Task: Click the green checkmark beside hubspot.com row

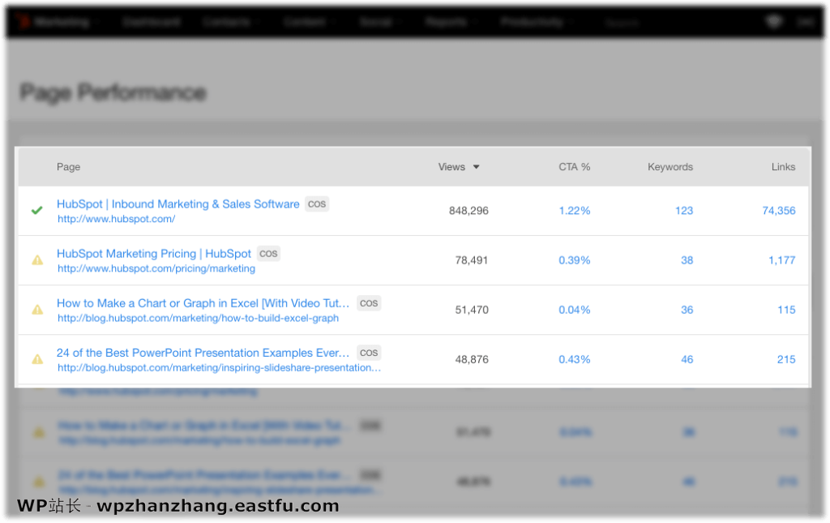Action: coord(36,210)
